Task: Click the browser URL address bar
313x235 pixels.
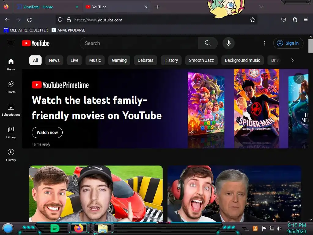Action: coord(156,20)
